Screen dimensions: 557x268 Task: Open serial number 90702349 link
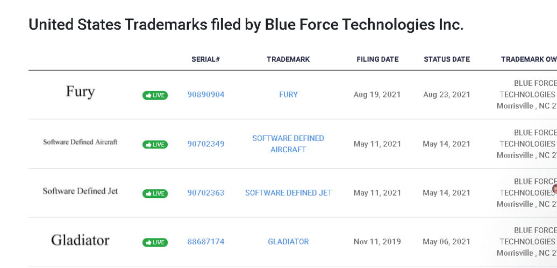coord(206,144)
